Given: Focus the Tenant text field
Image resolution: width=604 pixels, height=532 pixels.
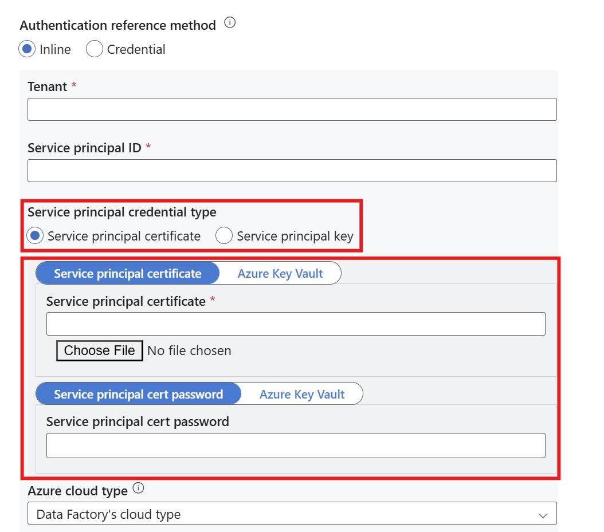Looking at the screenshot, I should click(x=292, y=109).
